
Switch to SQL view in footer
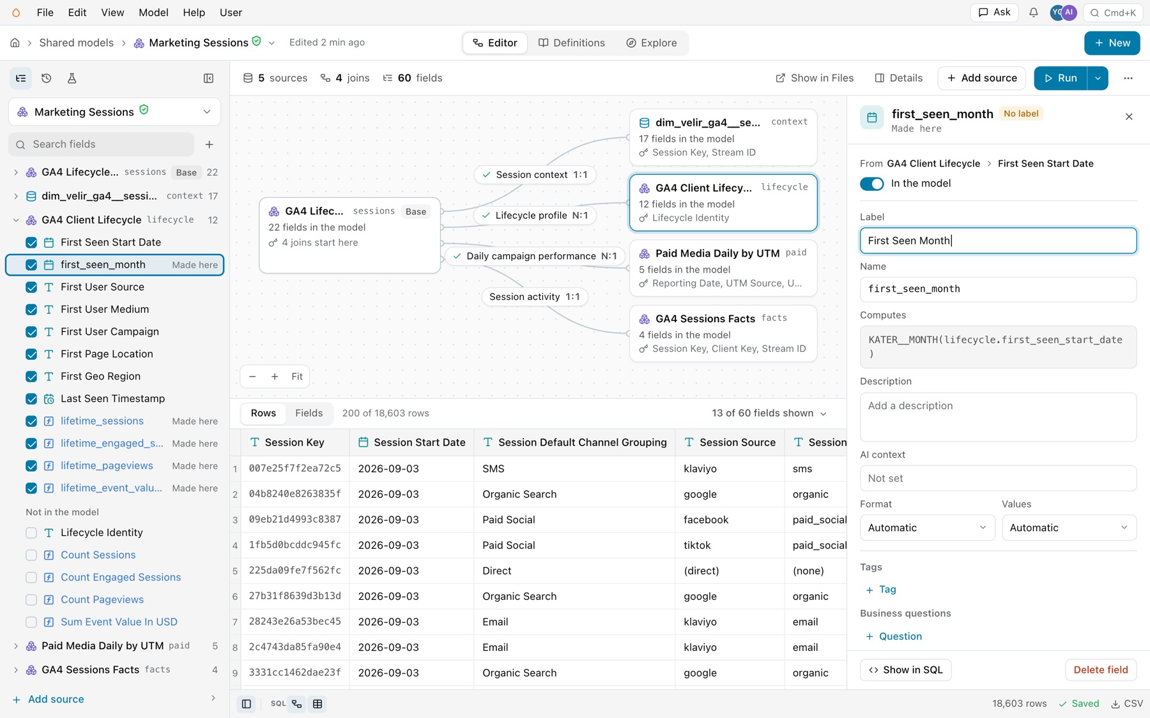tap(278, 703)
